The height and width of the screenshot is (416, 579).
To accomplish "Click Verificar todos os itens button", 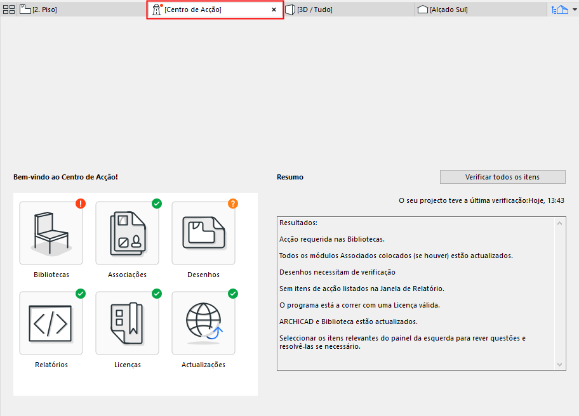I will coord(503,177).
